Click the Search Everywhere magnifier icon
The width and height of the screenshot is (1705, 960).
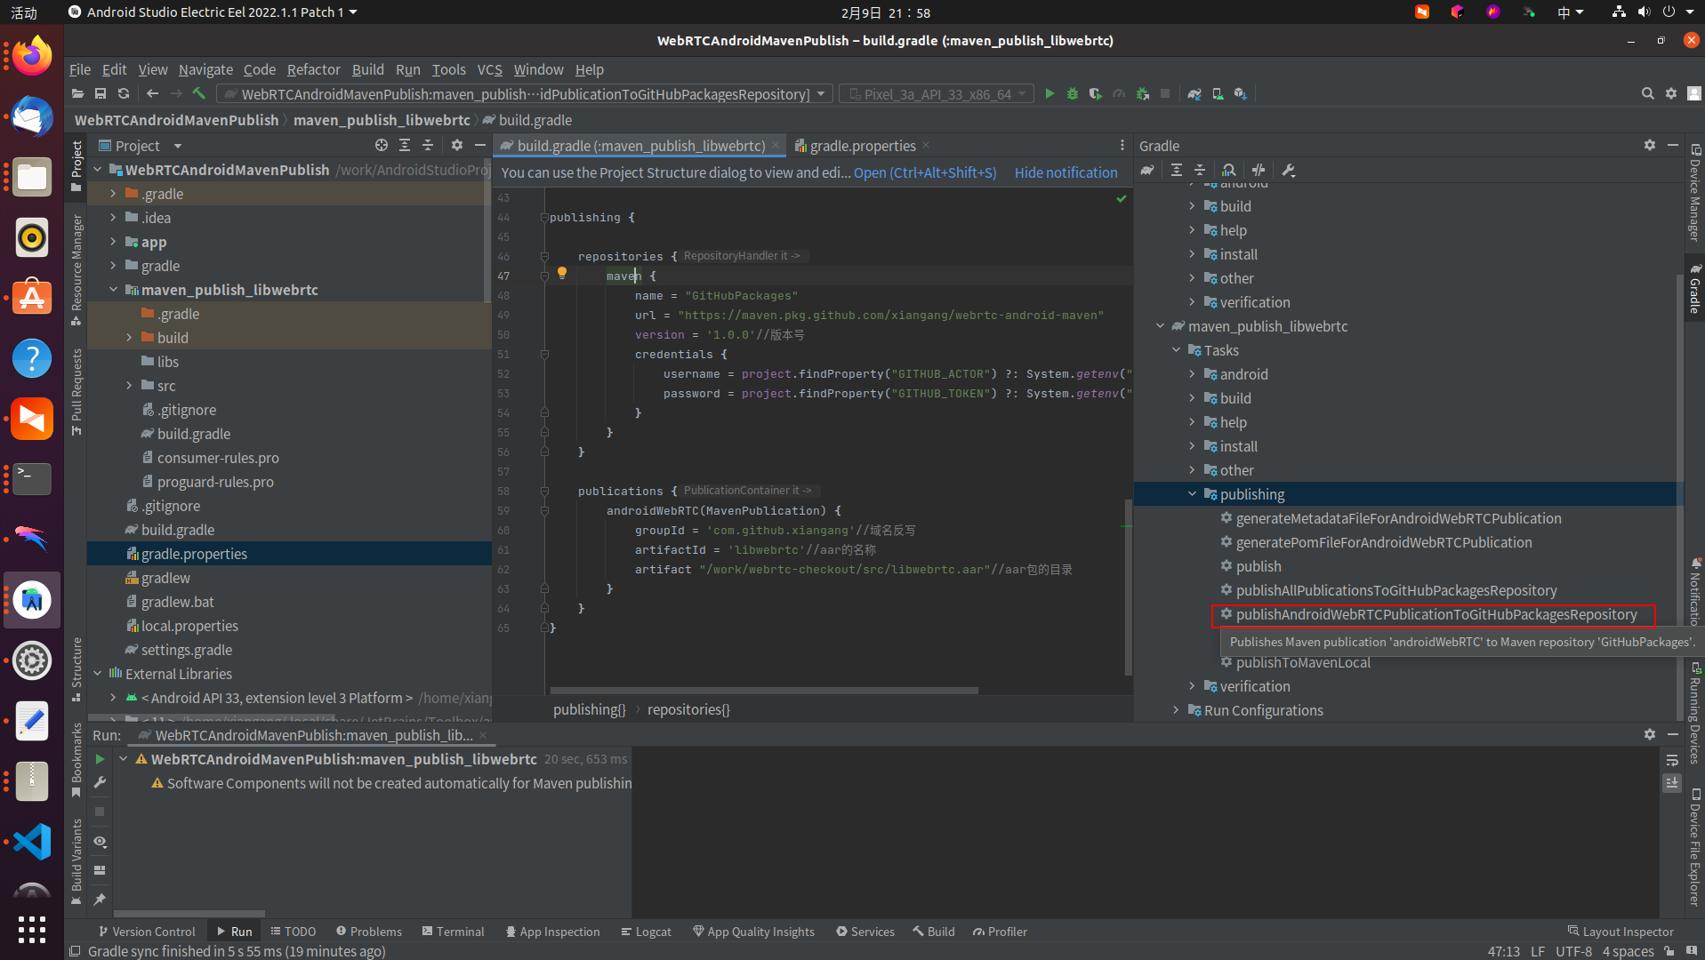point(1647,93)
